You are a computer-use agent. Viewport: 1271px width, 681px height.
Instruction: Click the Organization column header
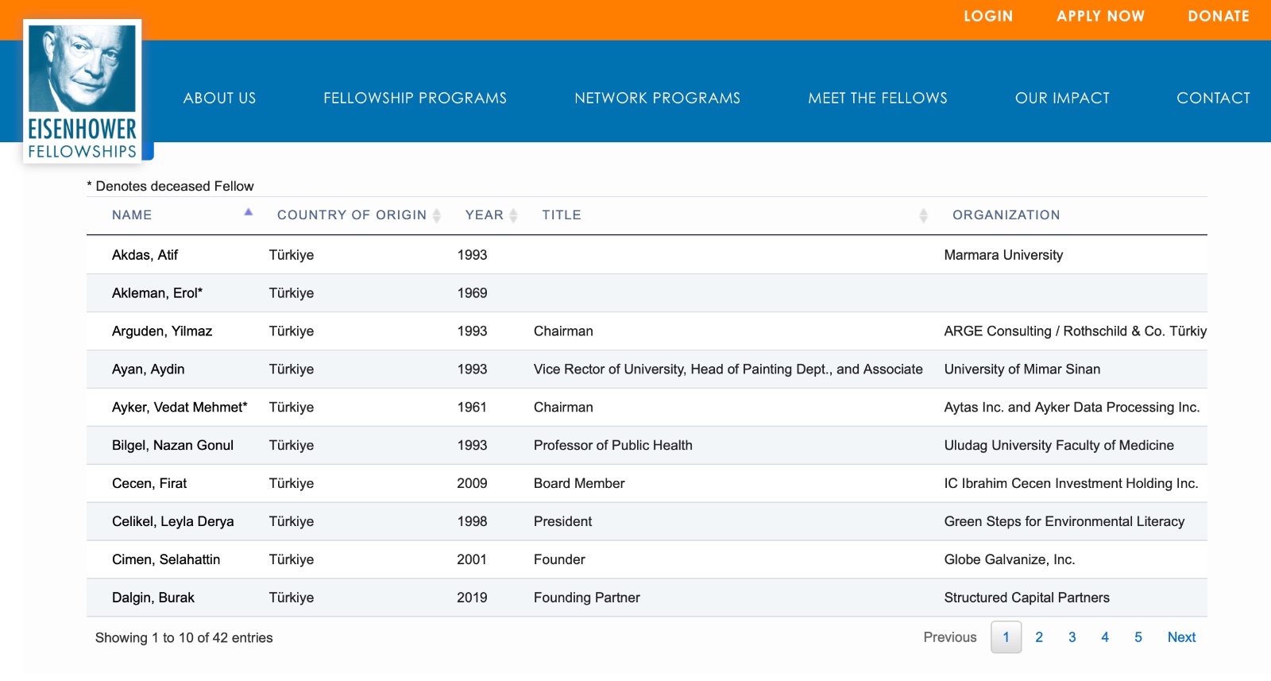1006,215
